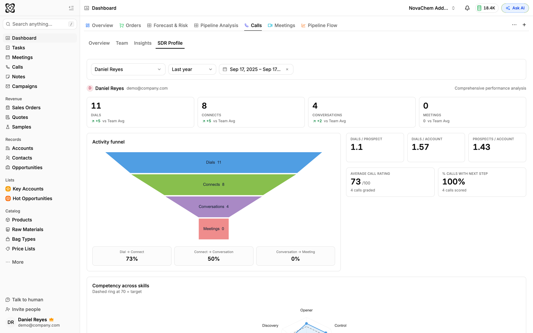The height and width of the screenshot is (333, 533).
Task: Open the notifications bell
Action: pyautogui.click(x=467, y=8)
